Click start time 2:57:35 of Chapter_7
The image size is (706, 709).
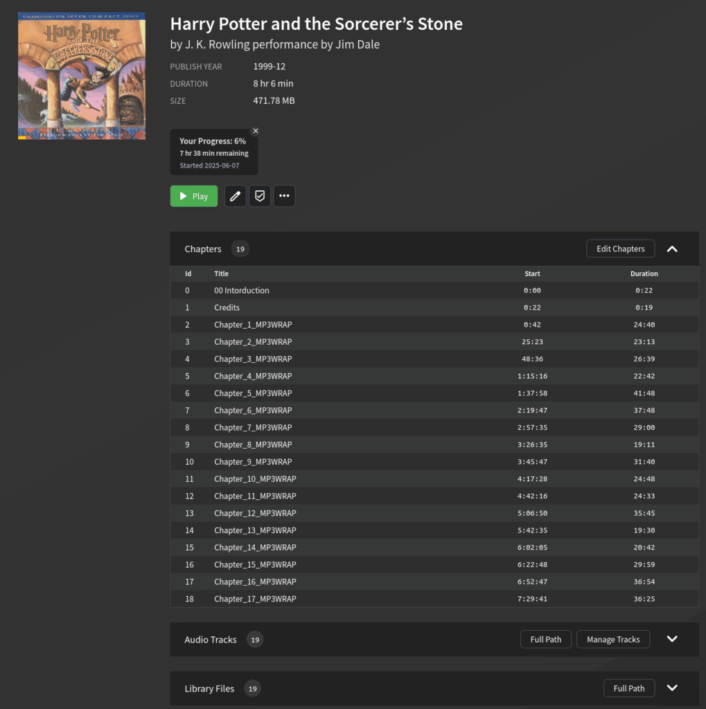[532, 428]
